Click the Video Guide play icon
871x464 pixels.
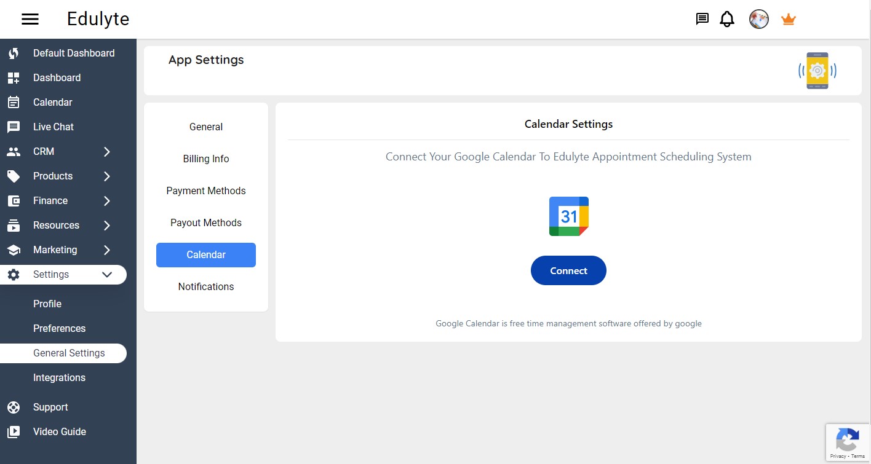pos(14,432)
